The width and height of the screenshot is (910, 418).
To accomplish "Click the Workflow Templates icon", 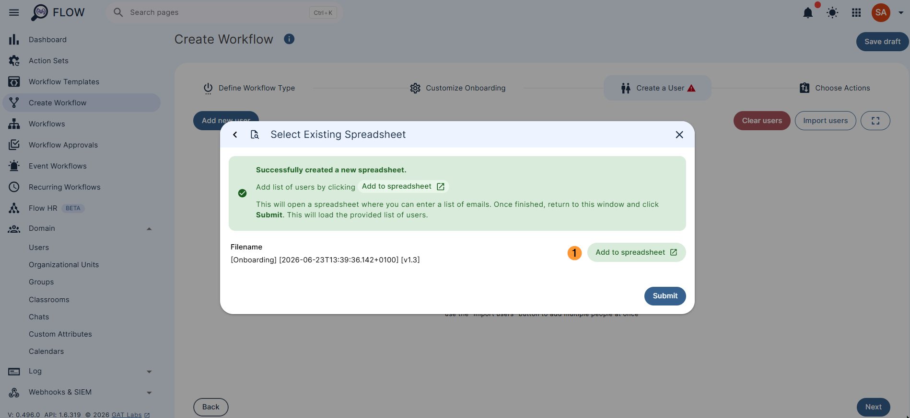I will [14, 82].
